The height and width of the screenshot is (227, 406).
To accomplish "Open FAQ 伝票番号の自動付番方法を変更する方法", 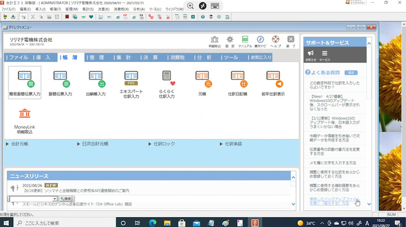I will 335,152.
